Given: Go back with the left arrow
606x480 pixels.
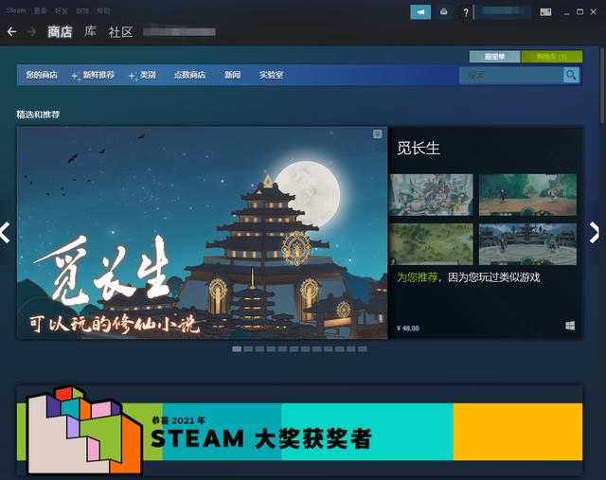Looking at the screenshot, I should pos(11,31).
